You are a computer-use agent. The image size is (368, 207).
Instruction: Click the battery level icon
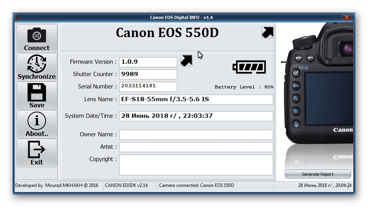pos(249,67)
